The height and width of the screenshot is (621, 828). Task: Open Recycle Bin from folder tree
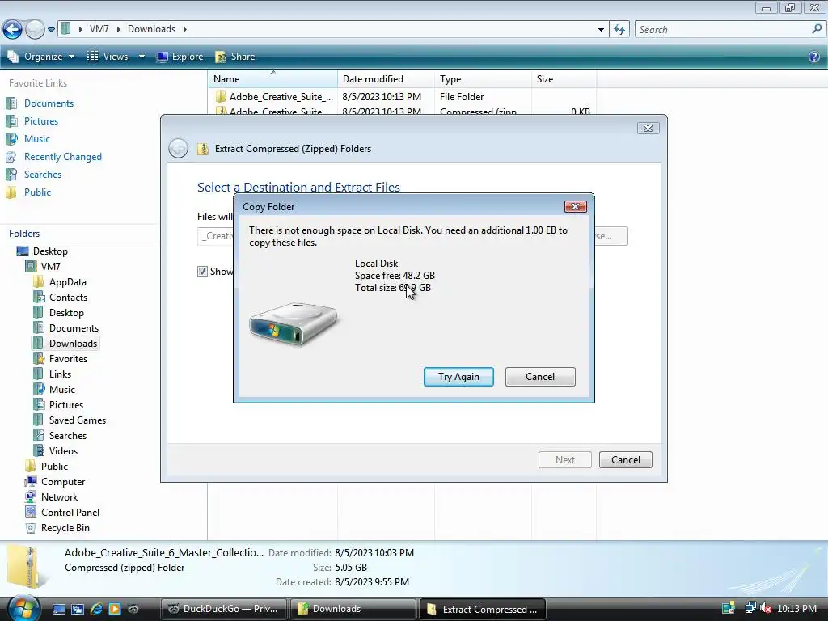pyautogui.click(x=65, y=527)
